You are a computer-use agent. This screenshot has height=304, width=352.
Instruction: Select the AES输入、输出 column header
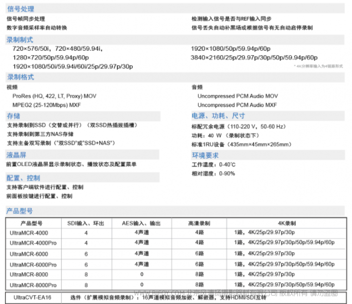(x=141, y=223)
